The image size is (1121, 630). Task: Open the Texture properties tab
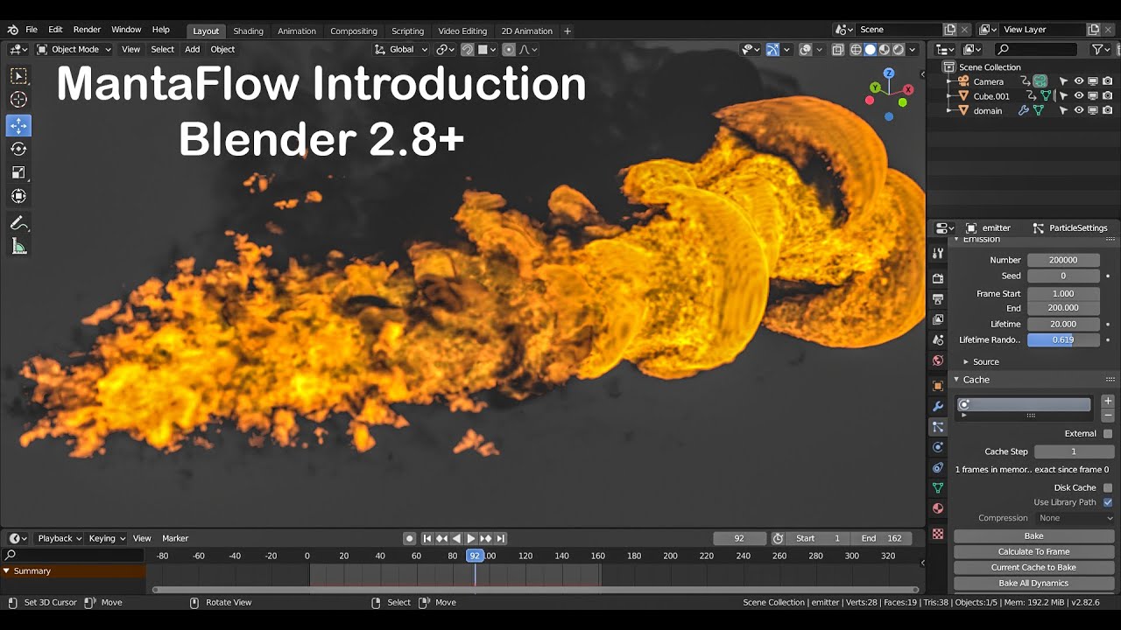(x=938, y=534)
